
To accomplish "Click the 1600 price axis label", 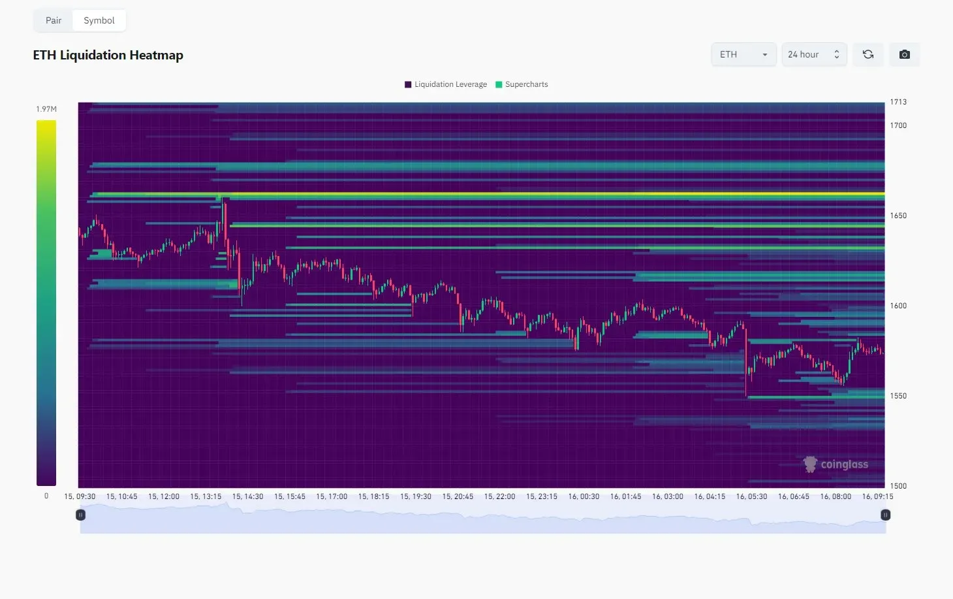I will click(898, 306).
